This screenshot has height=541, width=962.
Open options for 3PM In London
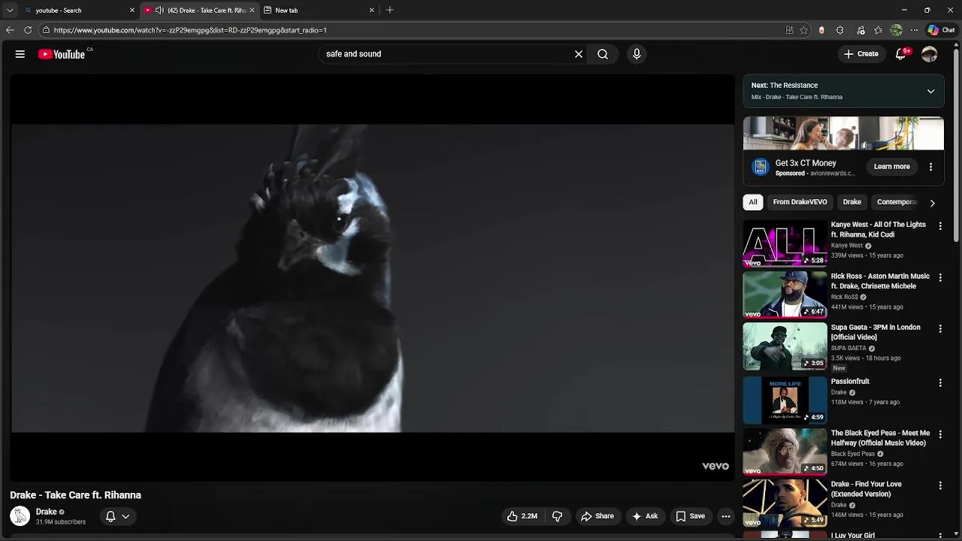940,328
